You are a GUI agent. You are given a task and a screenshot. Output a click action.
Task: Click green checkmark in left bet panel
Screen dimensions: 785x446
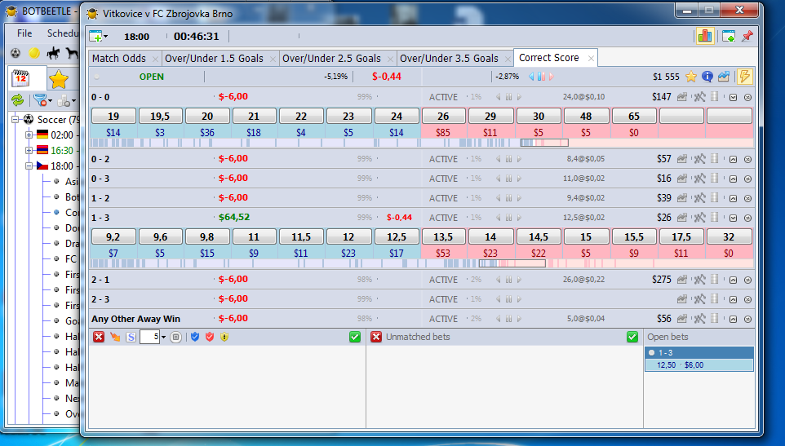pyautogui.click(x=355, y=337)
